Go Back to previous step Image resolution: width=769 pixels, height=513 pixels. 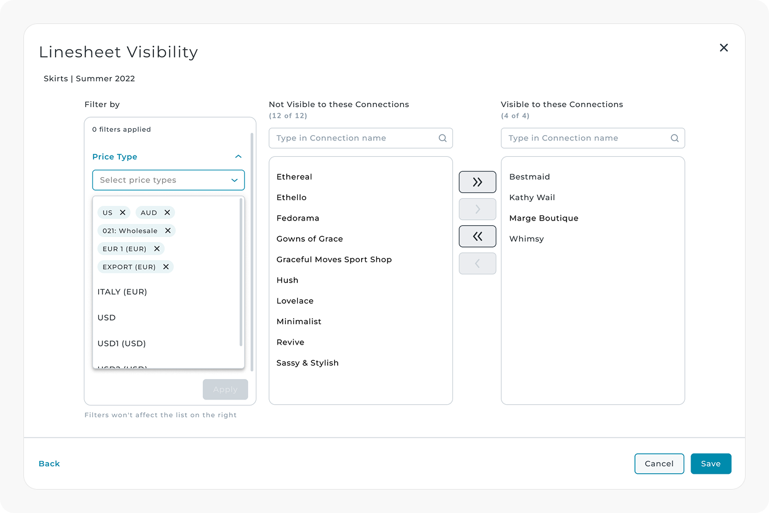pos(49,464)
